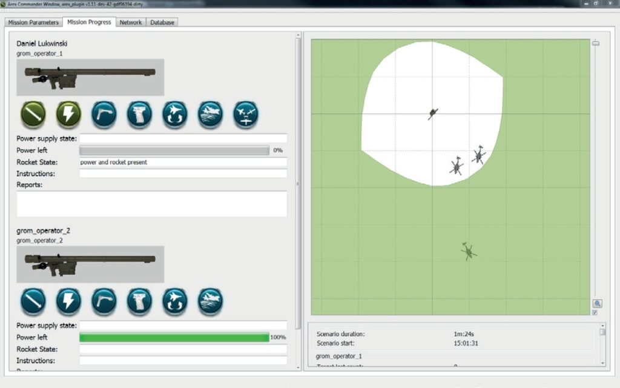Click the grom_operator_2 launcher thumbnail image
This screenshot has height=388, width=620.
90,264
